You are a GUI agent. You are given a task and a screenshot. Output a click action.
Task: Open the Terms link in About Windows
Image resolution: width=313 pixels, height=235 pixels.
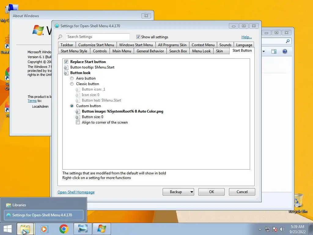point(32,101)
